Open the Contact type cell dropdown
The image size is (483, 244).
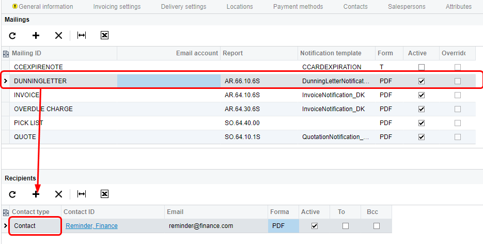click(35, 226)
